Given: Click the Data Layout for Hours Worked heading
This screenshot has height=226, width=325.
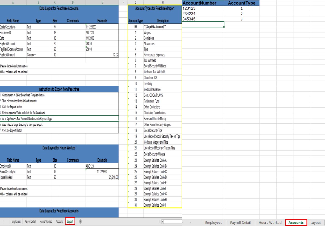Looking at the screenshot, I should point(59,148).
